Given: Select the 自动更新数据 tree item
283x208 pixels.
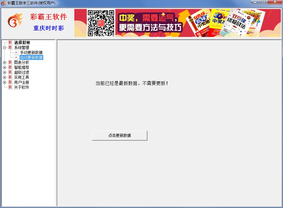Looking at the screenshot, I should pyautogui.click(x=31, y=57).
